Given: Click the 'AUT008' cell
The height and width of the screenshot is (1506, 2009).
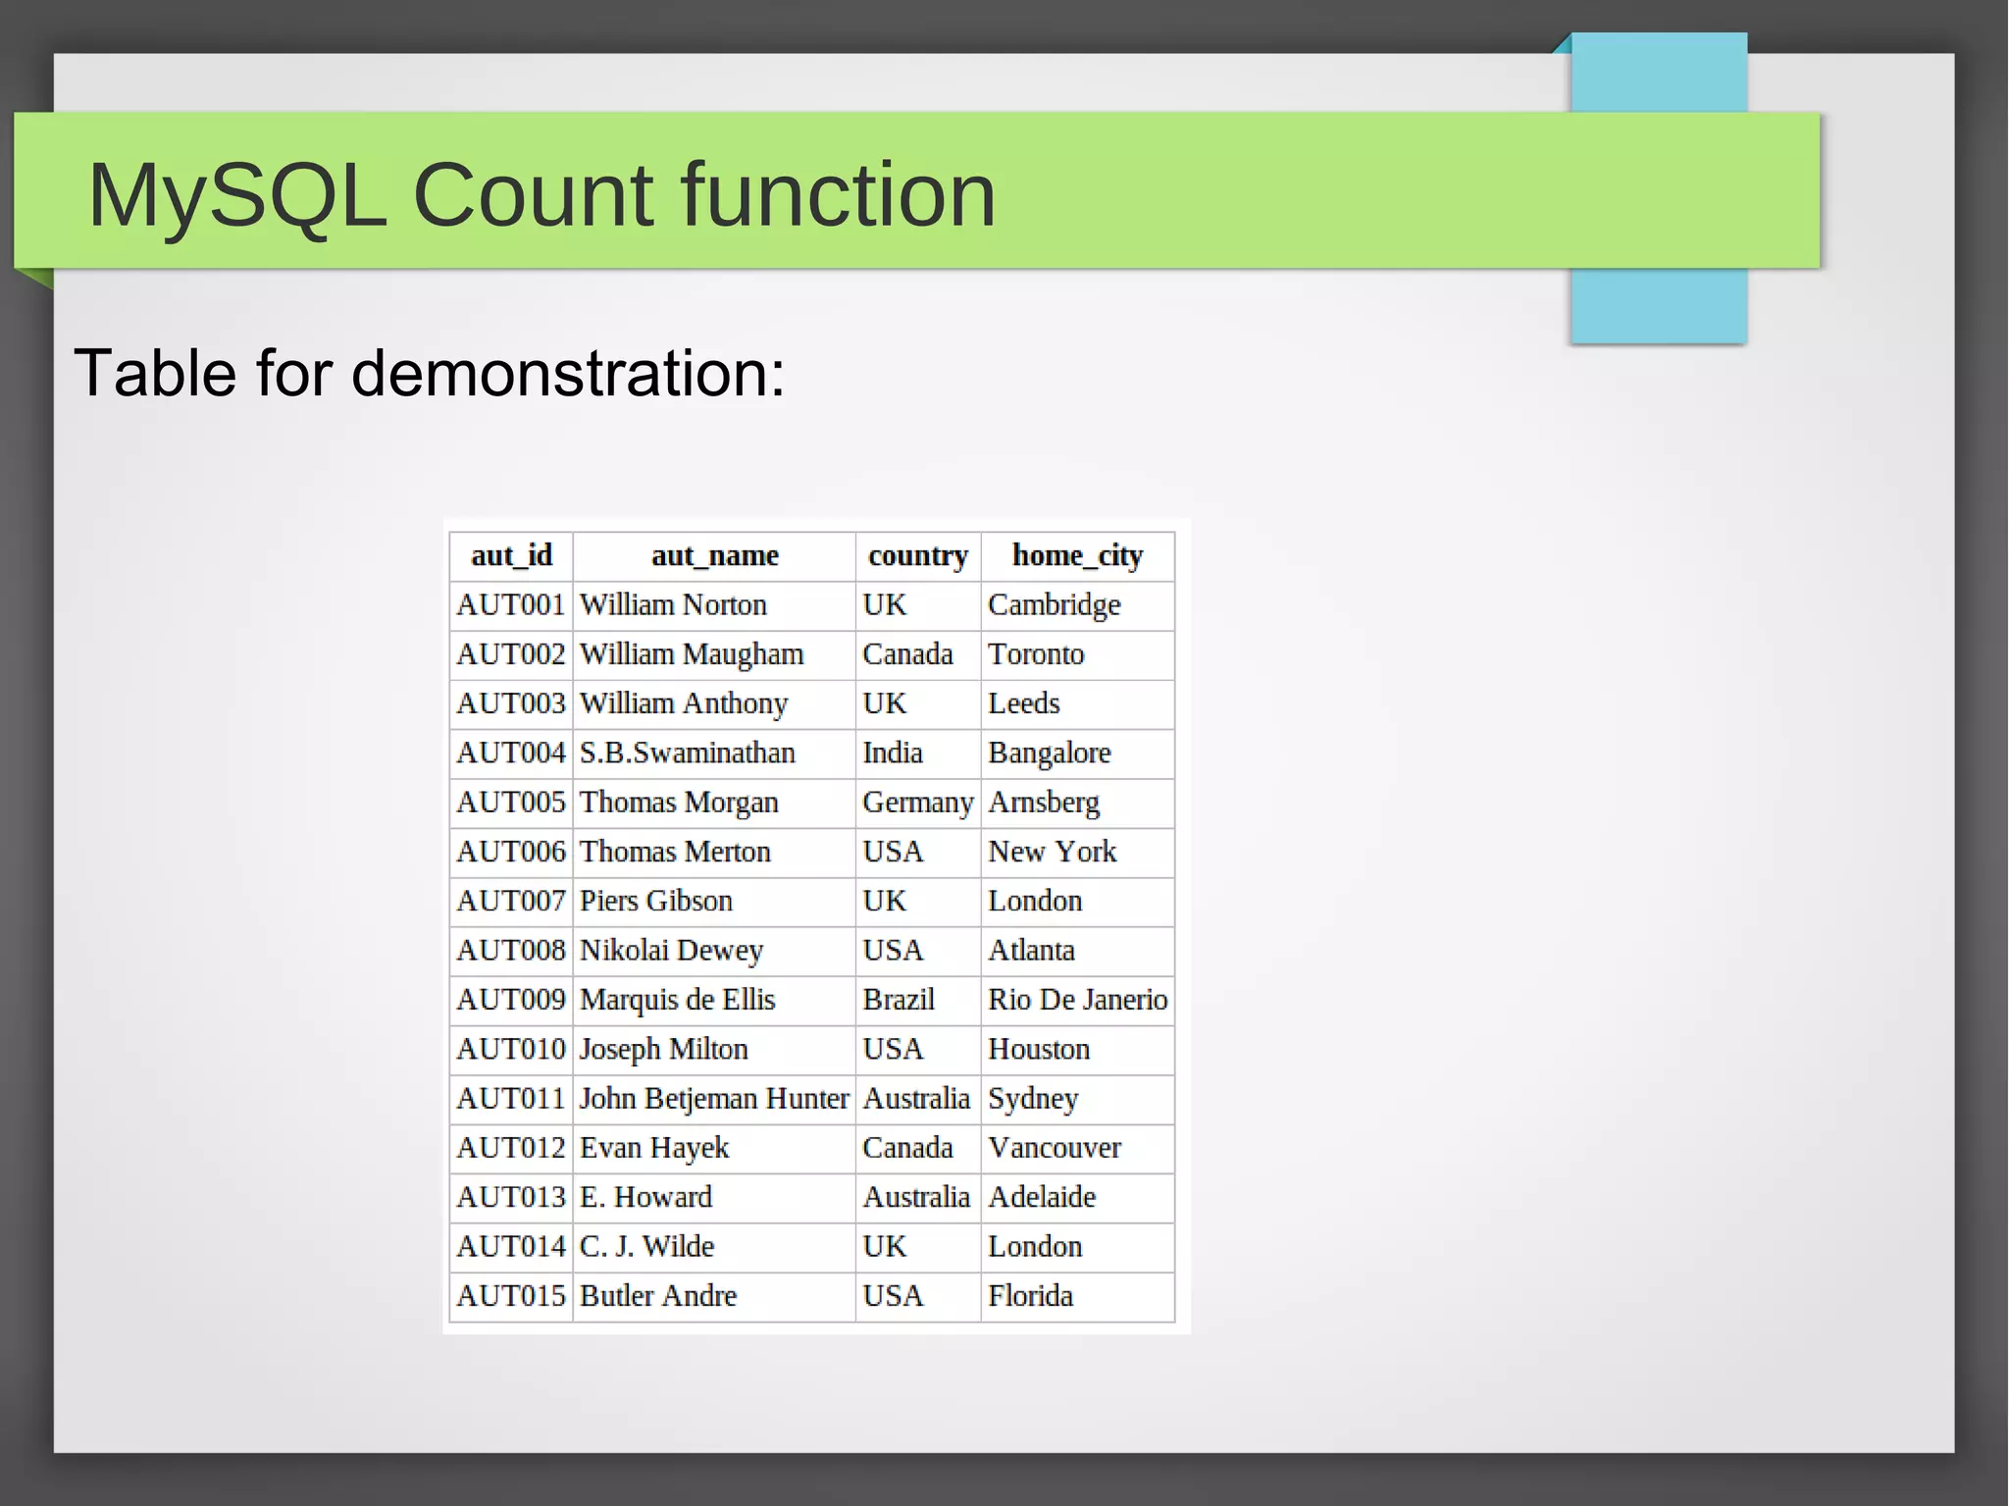Looking at the screenshot, I should coord(511,951).
